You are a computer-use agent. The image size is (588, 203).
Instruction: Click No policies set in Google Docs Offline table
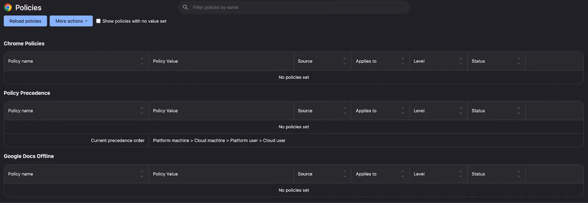tap(294, 190)
